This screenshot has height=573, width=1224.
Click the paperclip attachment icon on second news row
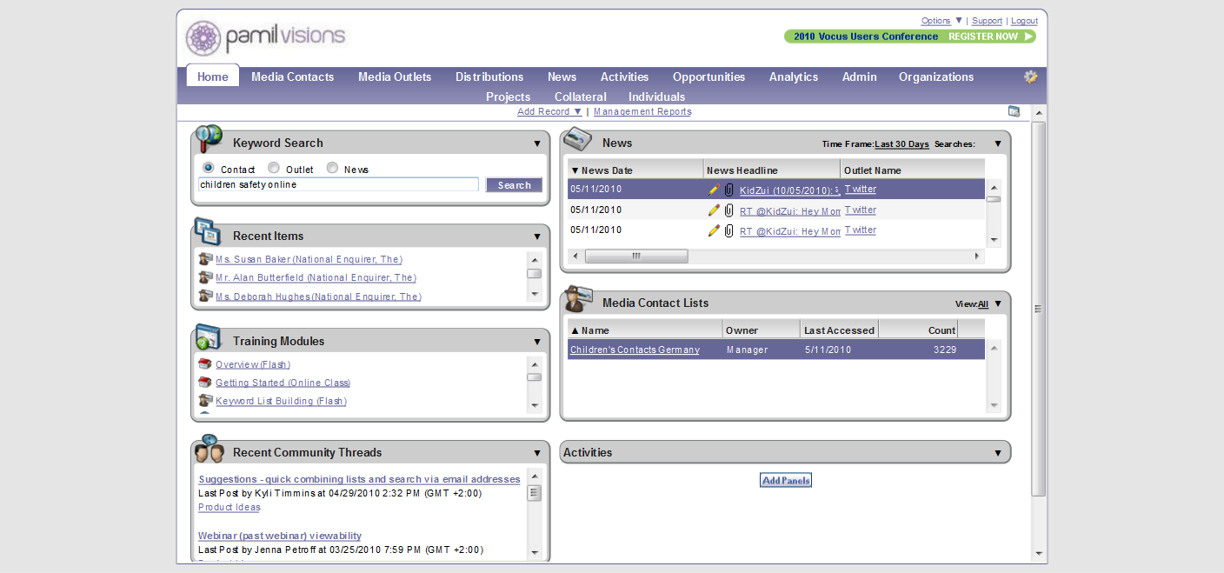(729, 210)
